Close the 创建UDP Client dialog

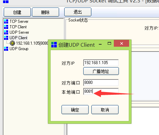point(121,43)
